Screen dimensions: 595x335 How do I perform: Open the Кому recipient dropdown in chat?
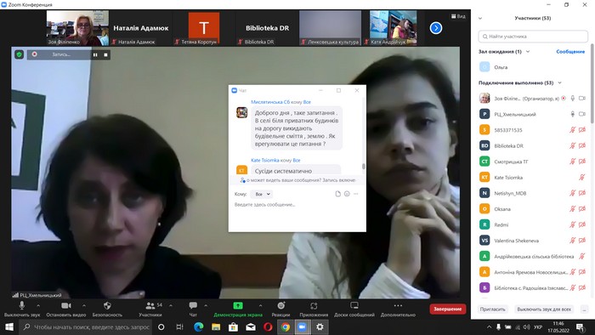click(x=261, y=194)
